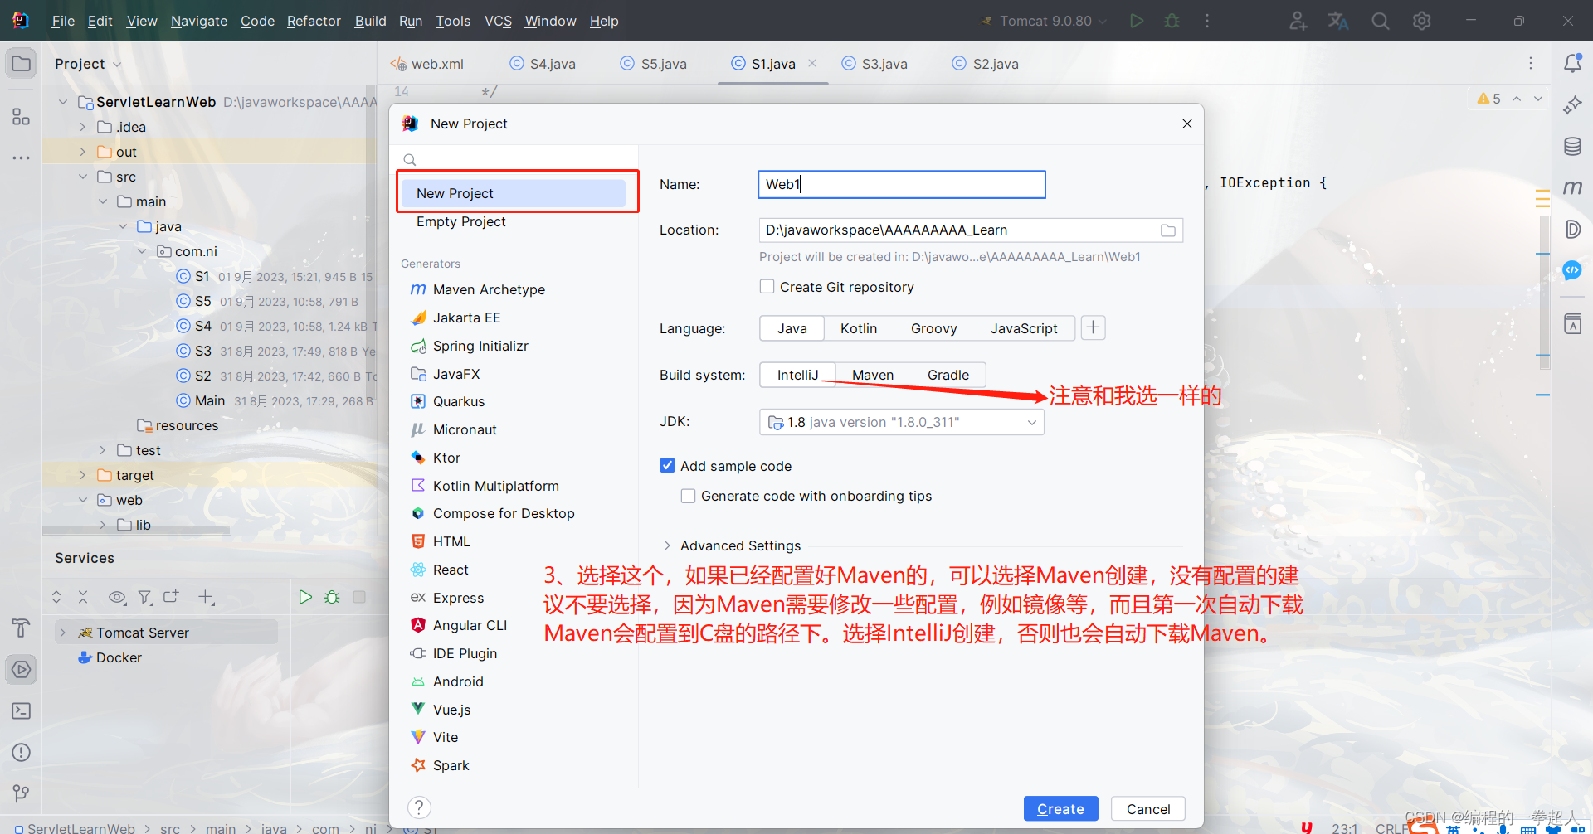This screenshot has height=834, width=1593.
Task: Open Search Everywhere magnifier
Action: [x=1381, y=21]
